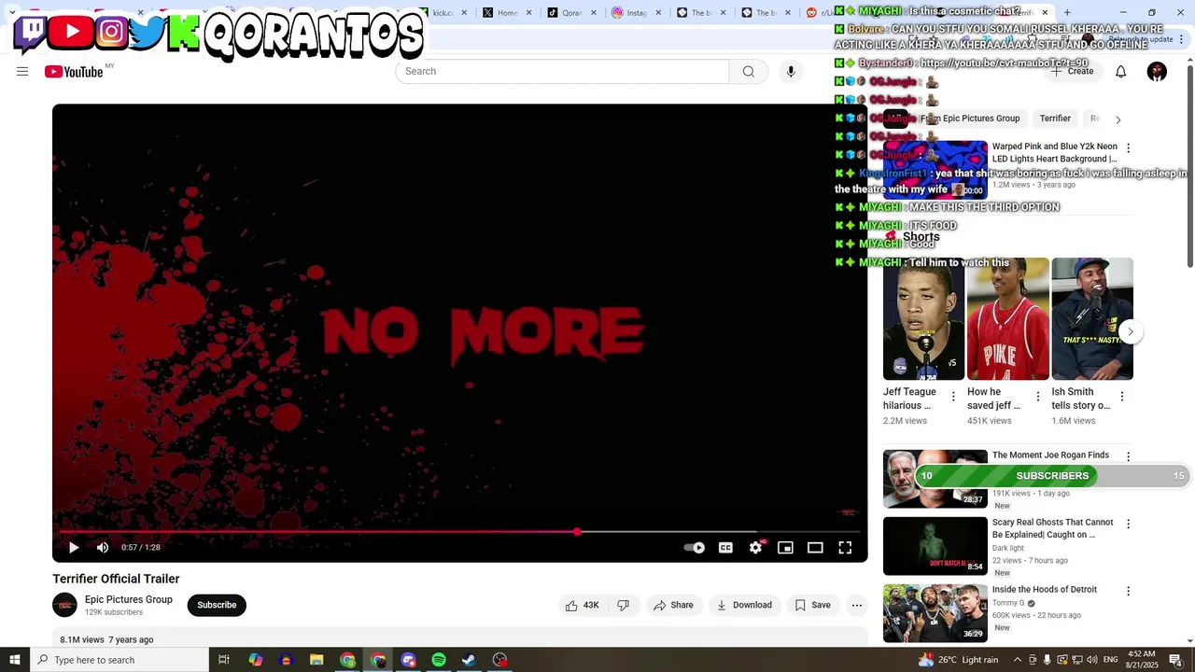Open the Epic Pictures Group channel name link
The width and height of the screenshot is (1195, 672).
coord(129,599)
